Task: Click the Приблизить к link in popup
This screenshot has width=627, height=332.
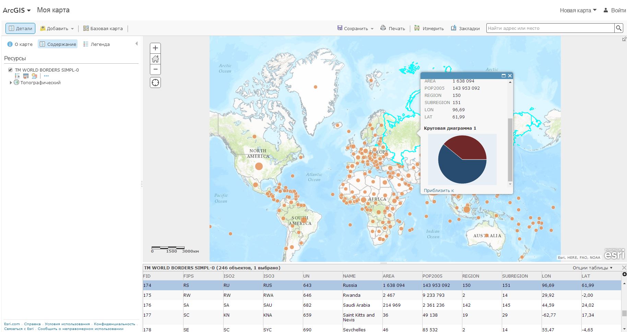Action: [439, 190]
